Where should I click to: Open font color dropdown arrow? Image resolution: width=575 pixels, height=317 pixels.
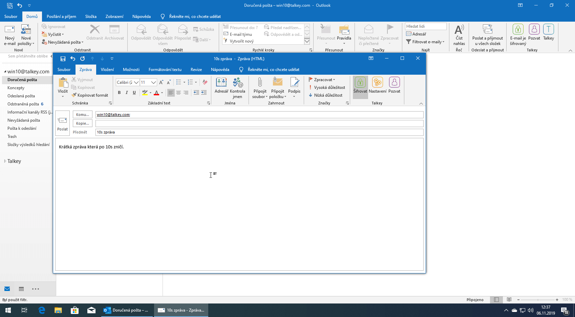pyautogui.click(x=162, y=93)
